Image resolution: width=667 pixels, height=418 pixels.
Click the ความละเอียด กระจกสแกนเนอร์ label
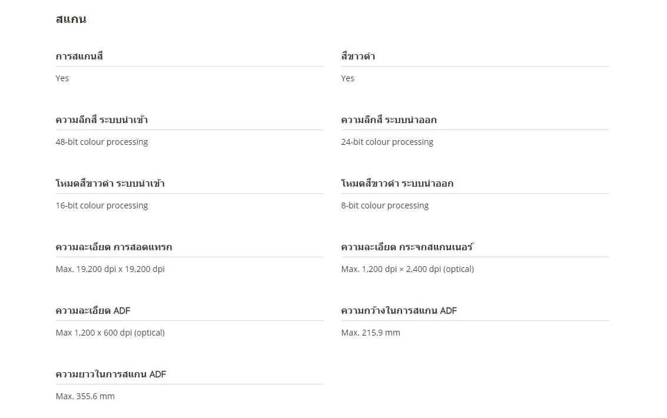[407, 247]
